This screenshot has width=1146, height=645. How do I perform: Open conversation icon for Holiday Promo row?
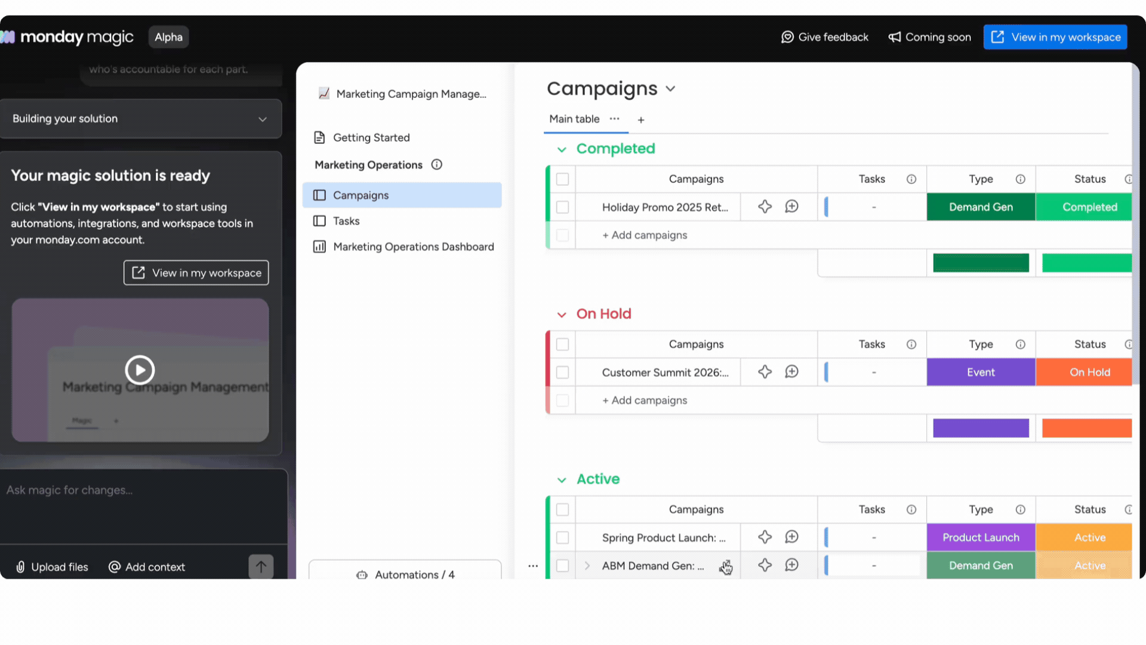791,207
